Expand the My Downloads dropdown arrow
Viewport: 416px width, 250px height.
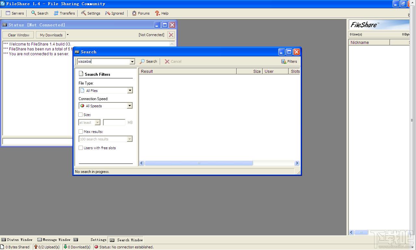tap(68, 35)
